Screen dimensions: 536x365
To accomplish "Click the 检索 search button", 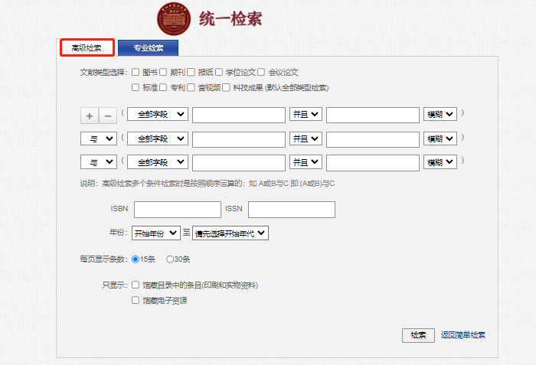I will [x=418, y=335].
